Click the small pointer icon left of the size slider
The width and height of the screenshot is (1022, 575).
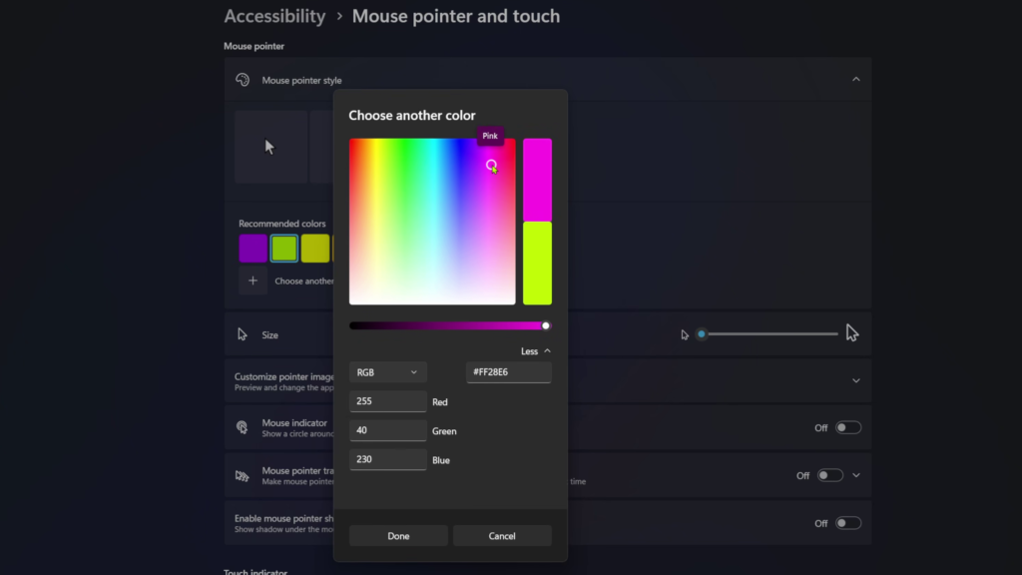[684, 333]
